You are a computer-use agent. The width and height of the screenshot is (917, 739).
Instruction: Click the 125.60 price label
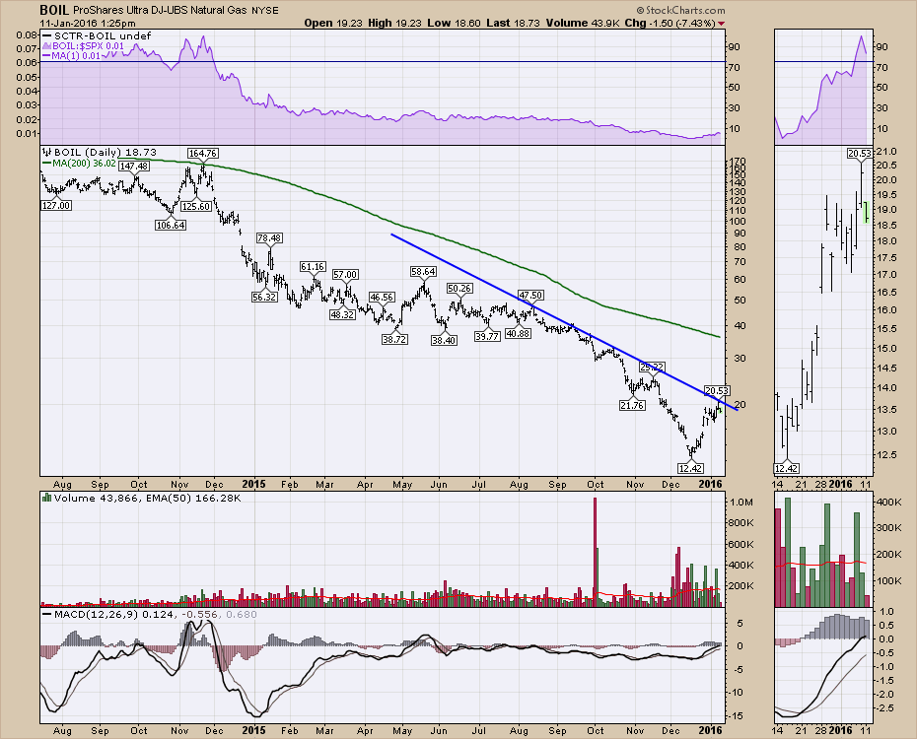tap(196, 206)
